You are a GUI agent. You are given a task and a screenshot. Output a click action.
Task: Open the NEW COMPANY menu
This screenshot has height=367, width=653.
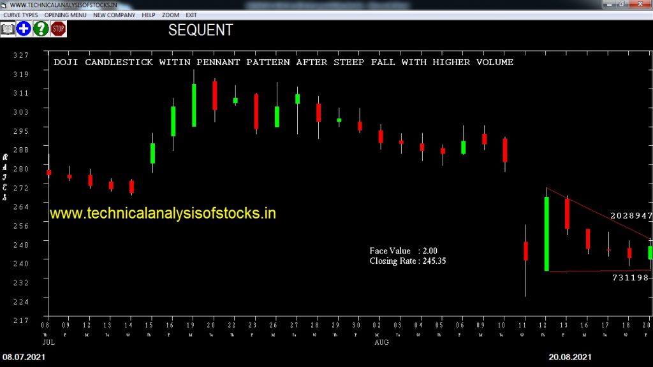pos(114,15)
